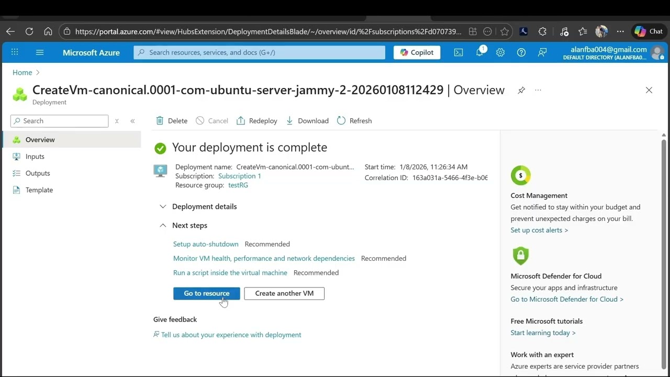Open browser extensions puzzle icon
Image resolution: width=670 pixels, height=377 pixels.
point(542,31)
